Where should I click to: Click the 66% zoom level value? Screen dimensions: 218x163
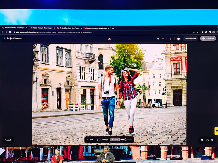[207, 140]
